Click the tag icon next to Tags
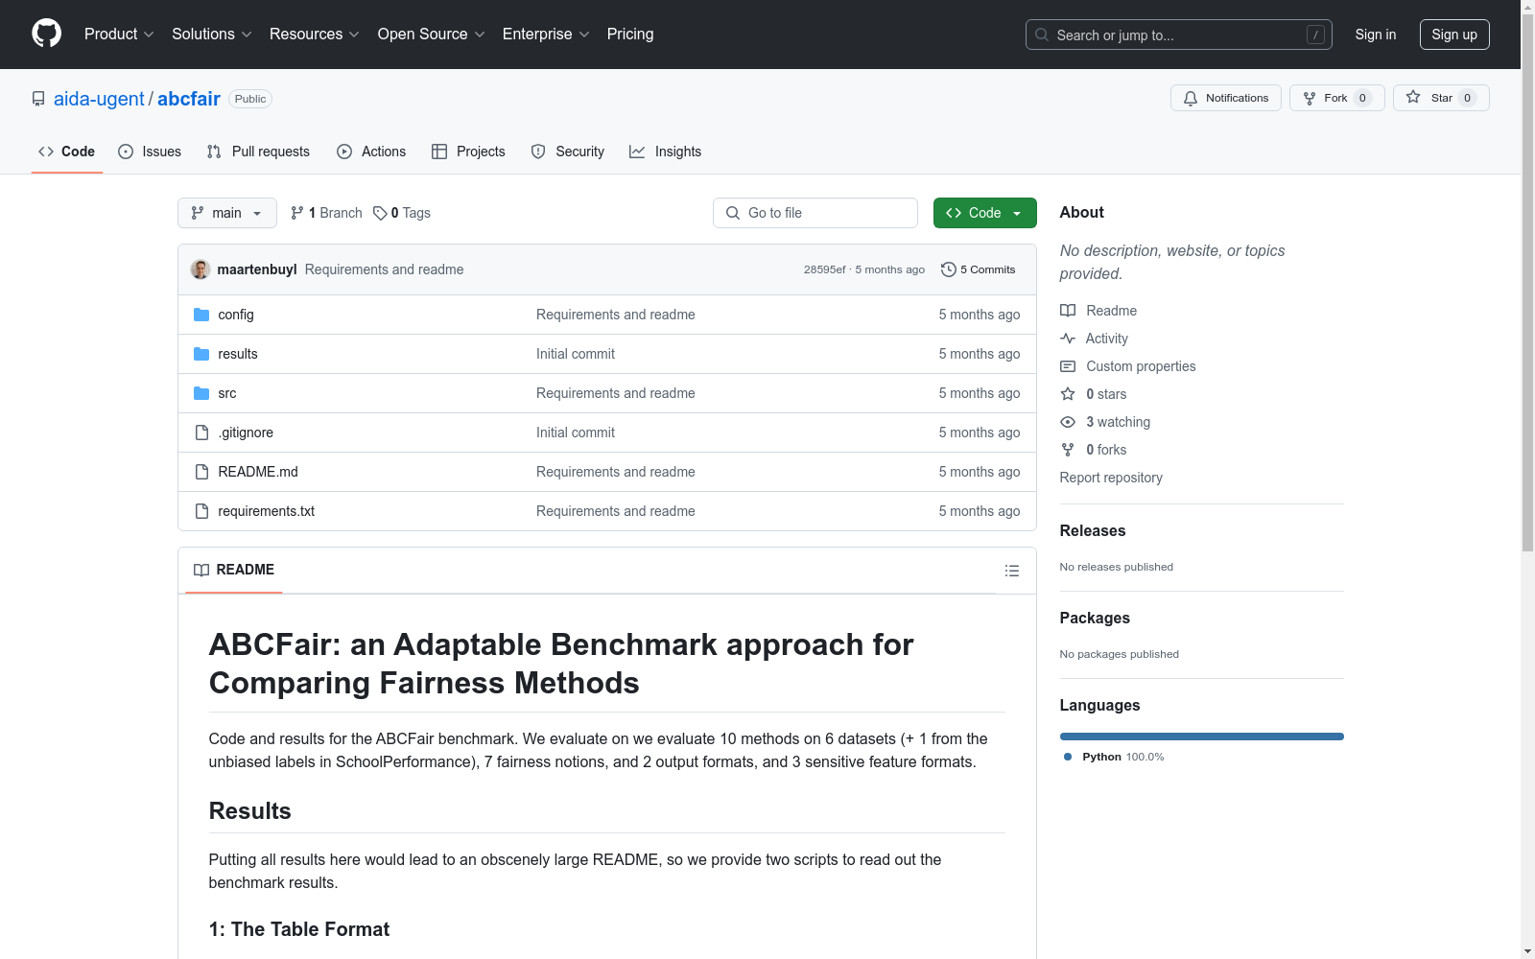The image size is (1535, 959). coord(380,213)
